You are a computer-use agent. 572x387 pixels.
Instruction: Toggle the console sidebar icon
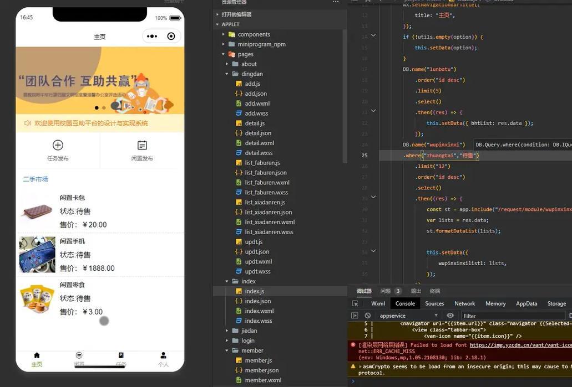coord(355,315)
